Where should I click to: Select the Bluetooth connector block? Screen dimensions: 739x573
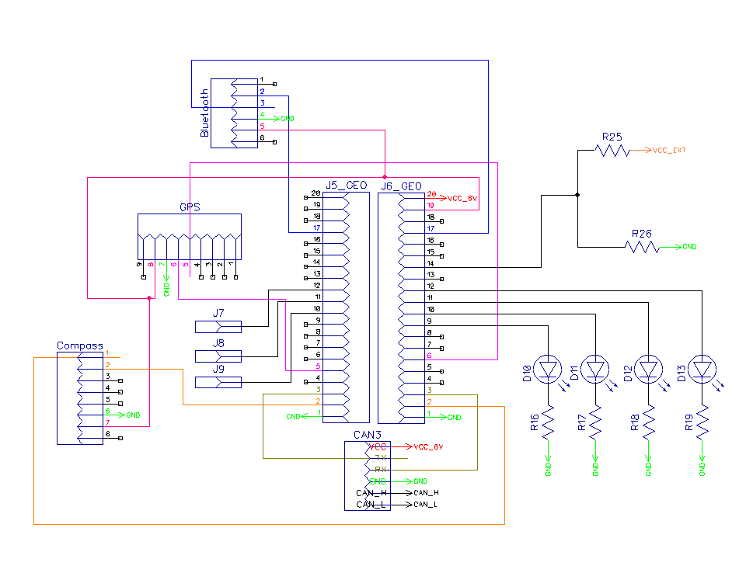coord(234,113)
